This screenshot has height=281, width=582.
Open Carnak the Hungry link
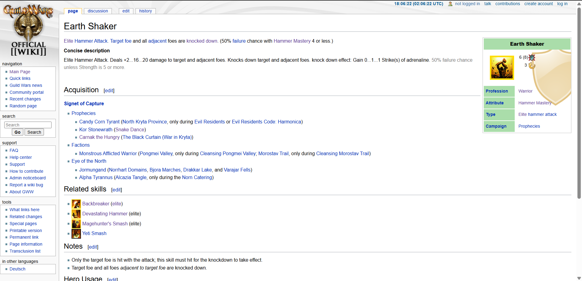(99, 137)
